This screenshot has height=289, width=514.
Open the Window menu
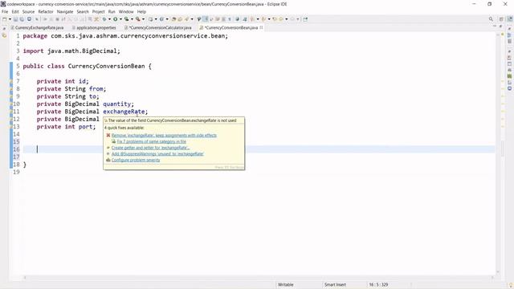126,11
